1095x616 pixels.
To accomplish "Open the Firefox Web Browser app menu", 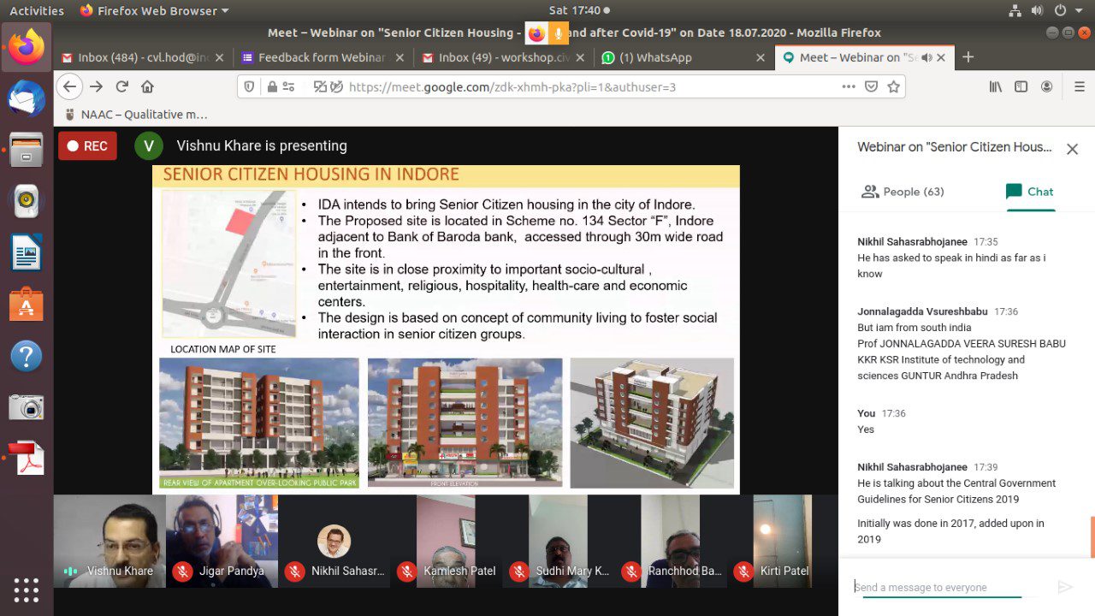I will 154,10.
